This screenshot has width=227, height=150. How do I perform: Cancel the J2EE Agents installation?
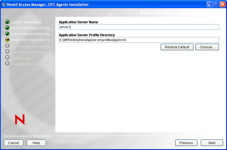tap(13, 143)
